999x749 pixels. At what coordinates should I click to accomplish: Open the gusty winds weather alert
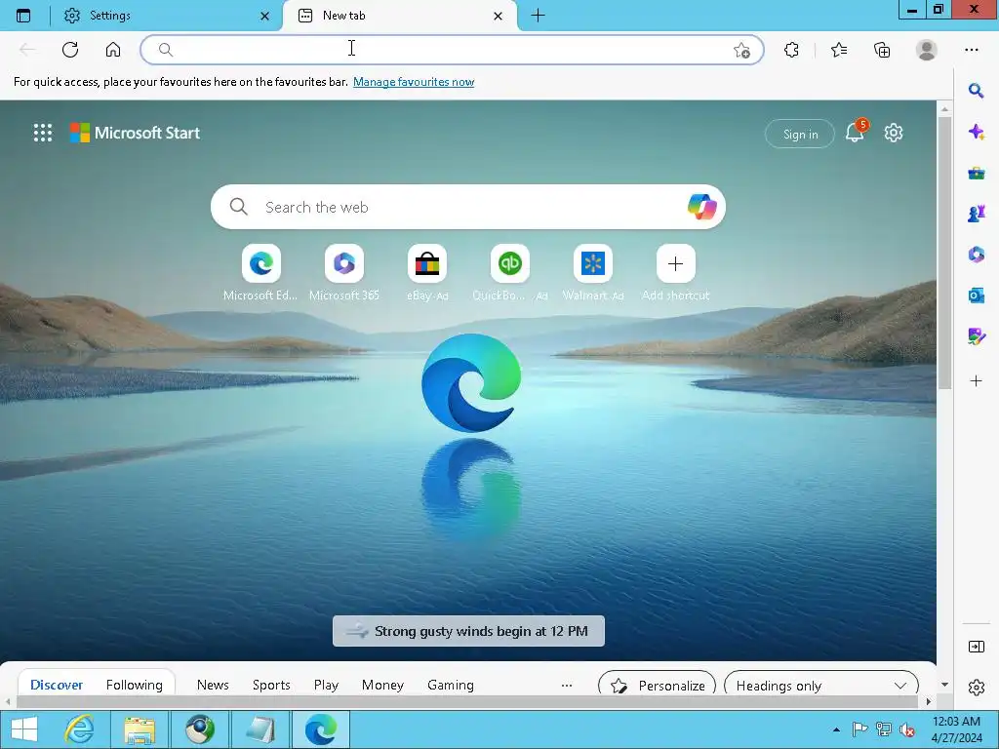(x=468, y=631)
